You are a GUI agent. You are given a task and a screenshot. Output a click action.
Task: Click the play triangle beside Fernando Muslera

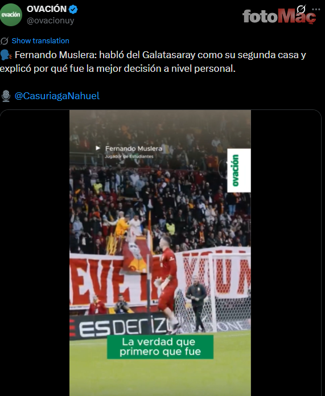click(98, 148)
